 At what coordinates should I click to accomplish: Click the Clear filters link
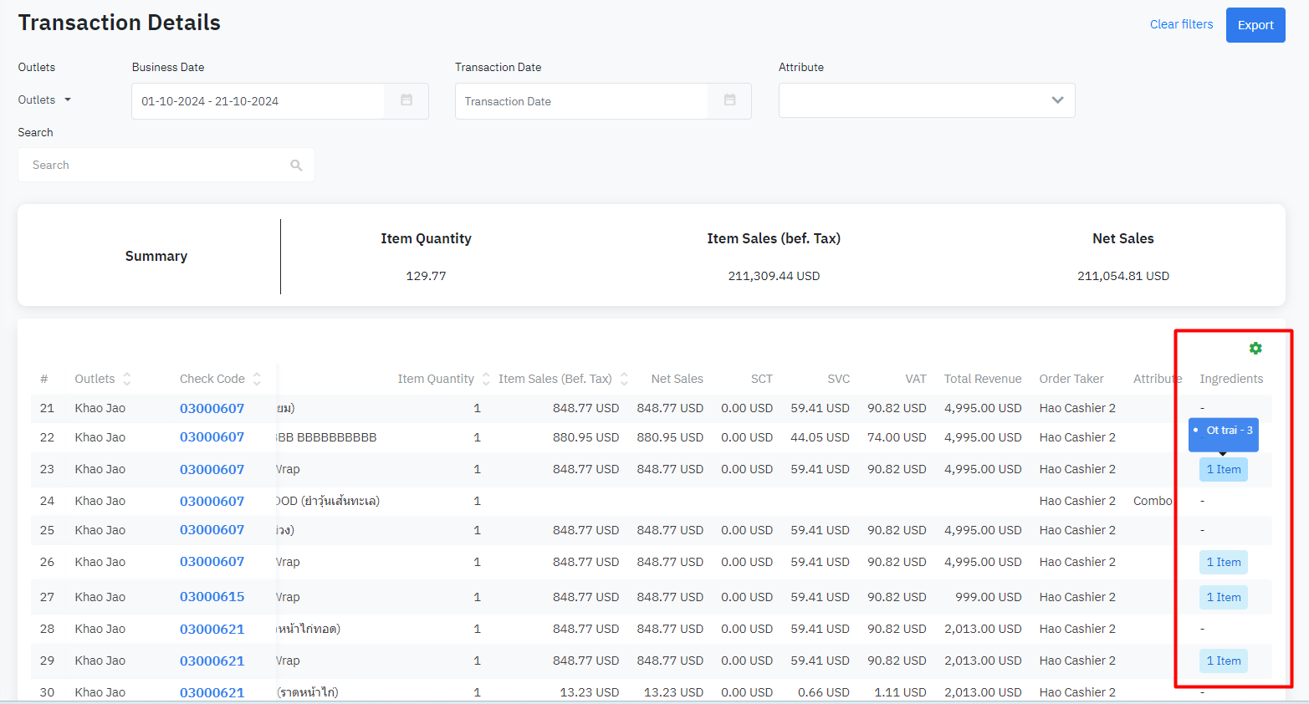click(1181, 24)
